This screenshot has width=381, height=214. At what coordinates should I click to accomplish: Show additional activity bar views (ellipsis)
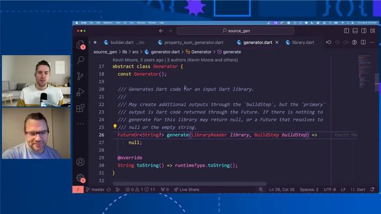click(80, 124)
